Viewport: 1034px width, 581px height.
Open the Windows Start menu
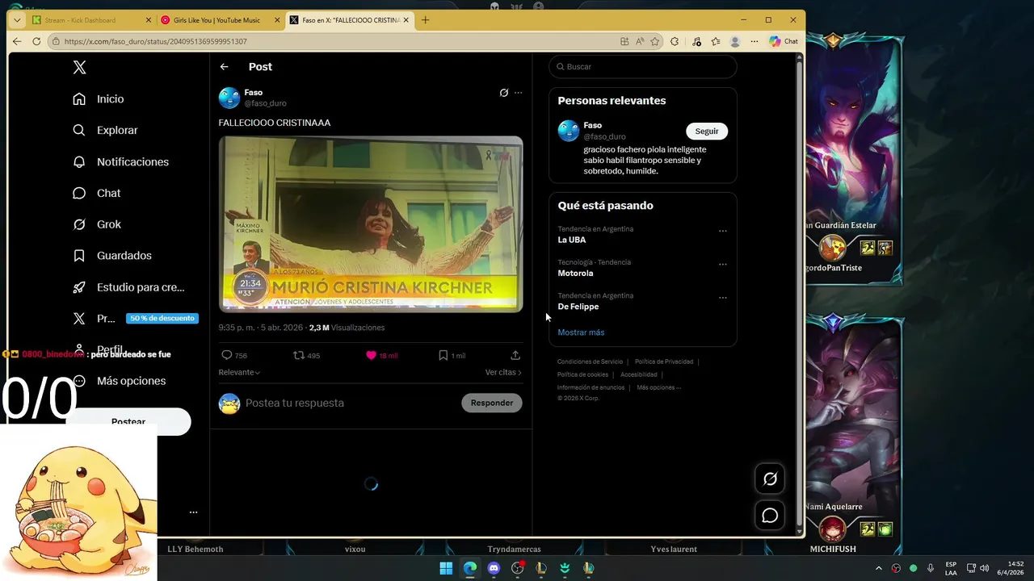point(446,568)
